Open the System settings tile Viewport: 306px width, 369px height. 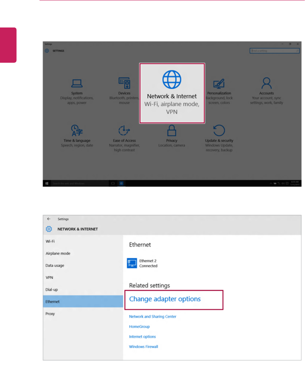[77, 92]
